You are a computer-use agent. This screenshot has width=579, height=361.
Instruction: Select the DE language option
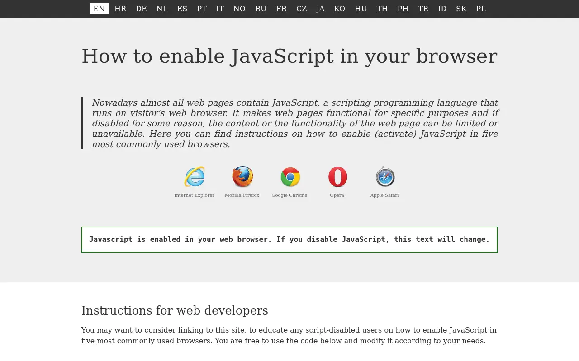(141, 9)
